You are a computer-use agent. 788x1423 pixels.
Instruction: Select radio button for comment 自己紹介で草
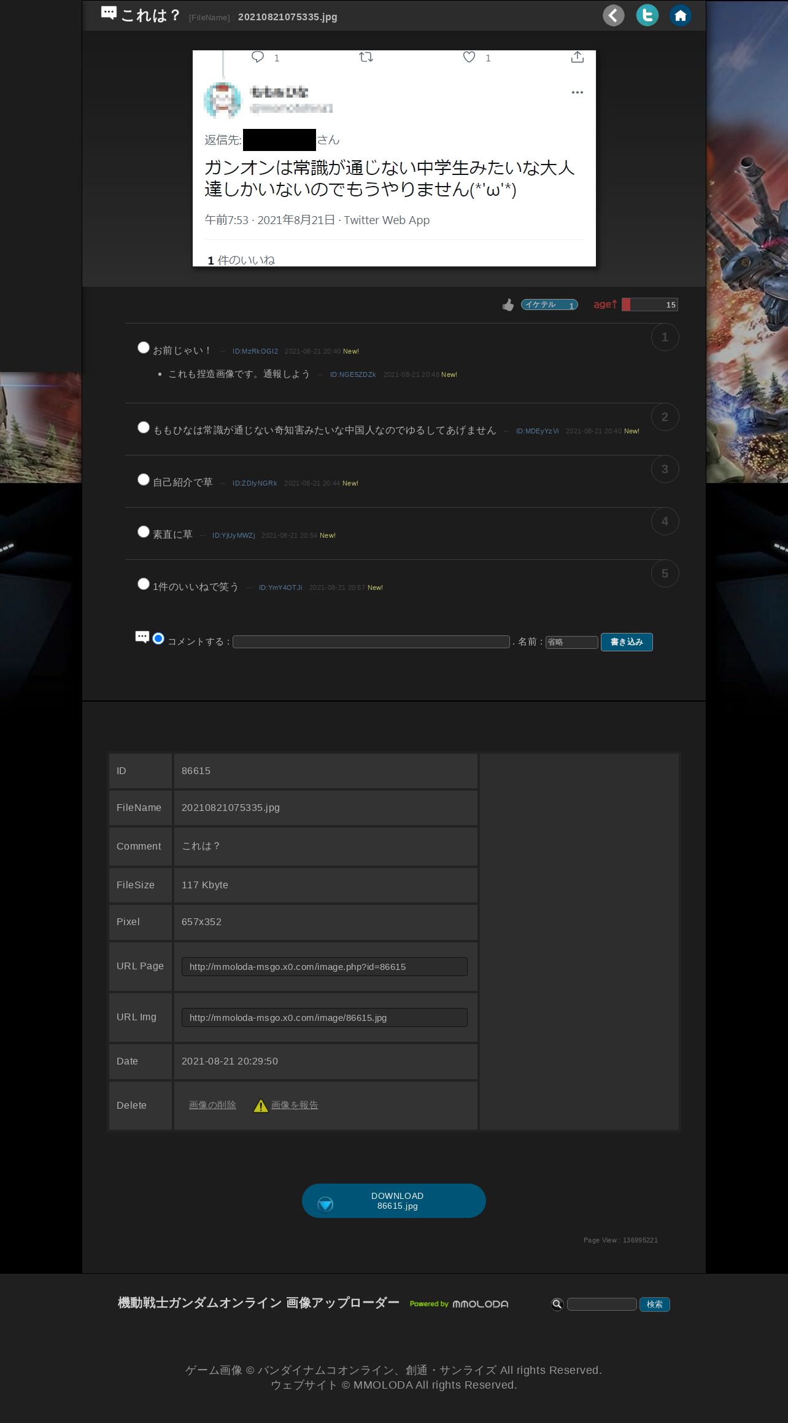[x=144, y=479]
